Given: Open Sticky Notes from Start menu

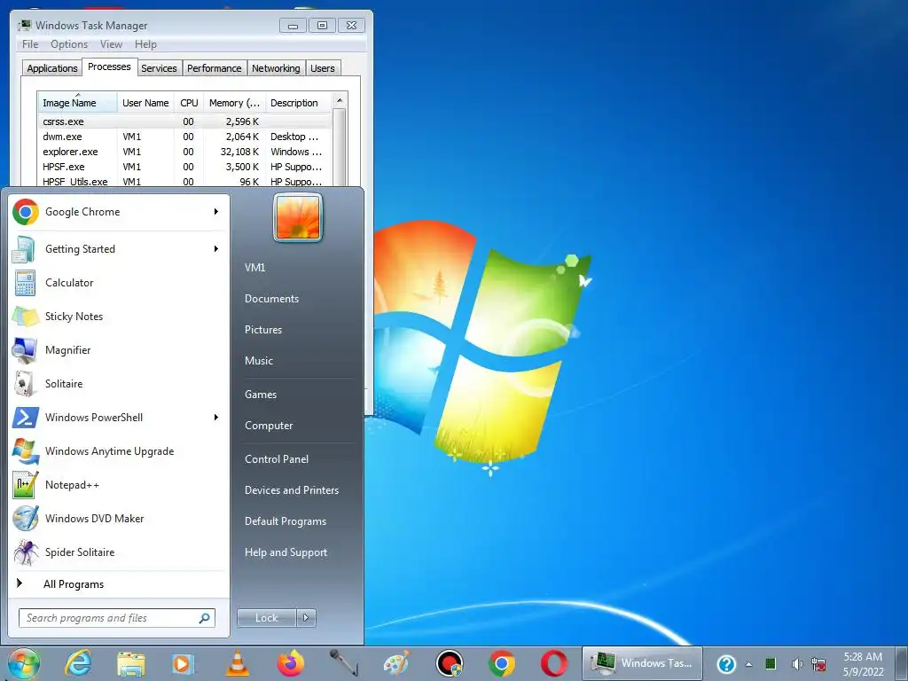Looking at the screenshot, I should (x=119, y=317).
